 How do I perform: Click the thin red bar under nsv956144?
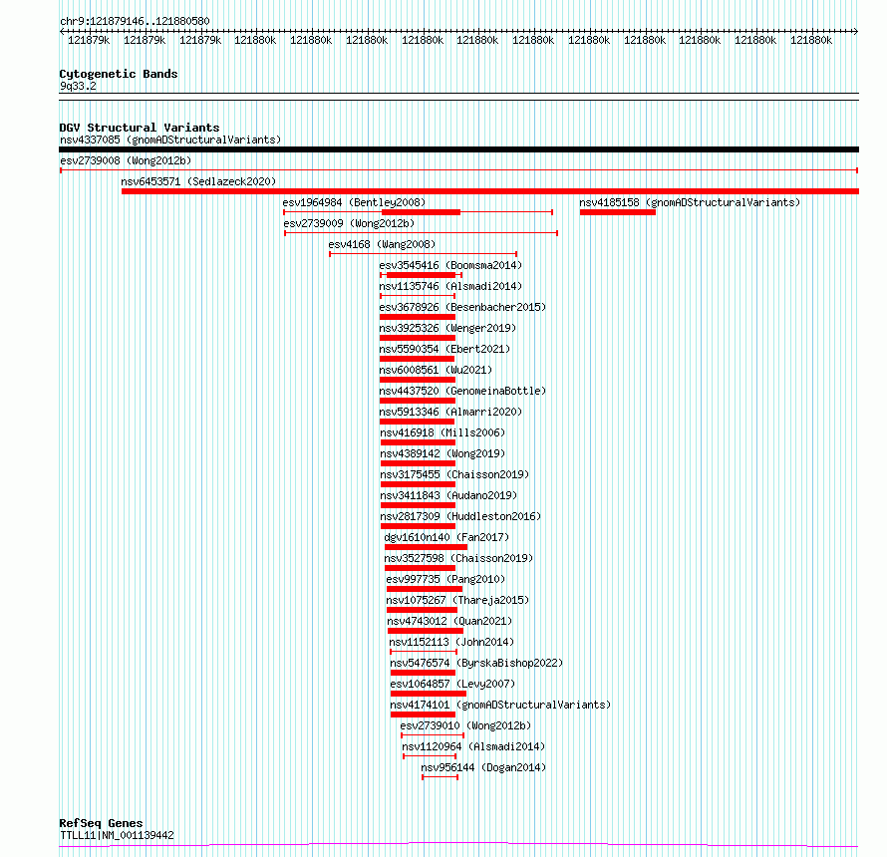coord(441,777)
